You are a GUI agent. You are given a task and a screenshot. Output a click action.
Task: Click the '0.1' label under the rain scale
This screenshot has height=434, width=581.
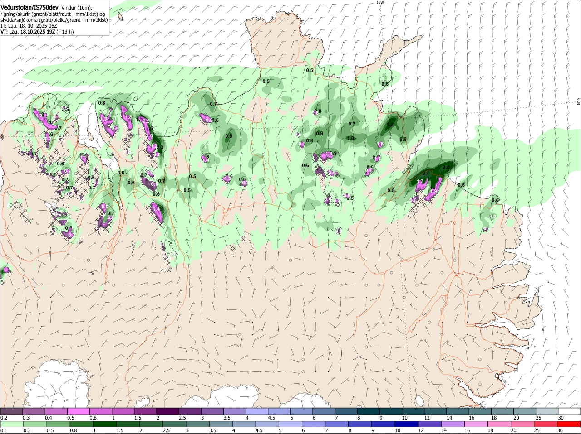[x=4, y=430]
